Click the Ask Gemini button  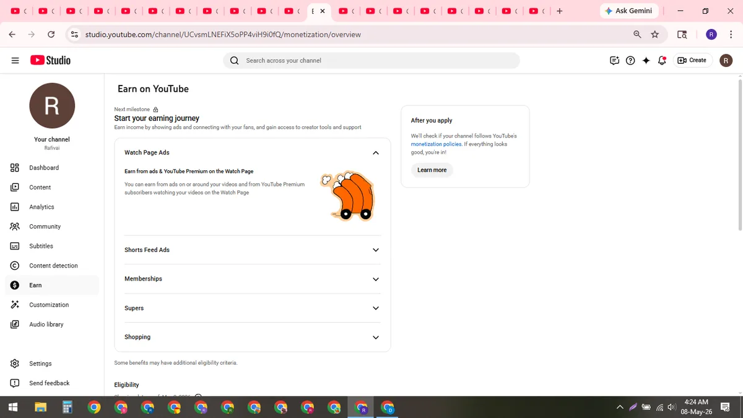pyautogui.click(x=629, y=11)
